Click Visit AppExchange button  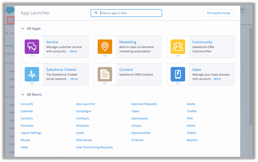[218, 13]
